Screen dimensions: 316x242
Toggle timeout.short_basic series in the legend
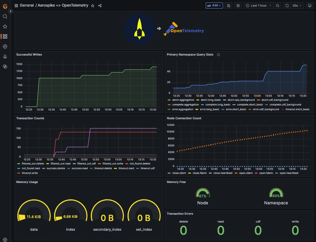pyautogui.click(x=297, y=109)
